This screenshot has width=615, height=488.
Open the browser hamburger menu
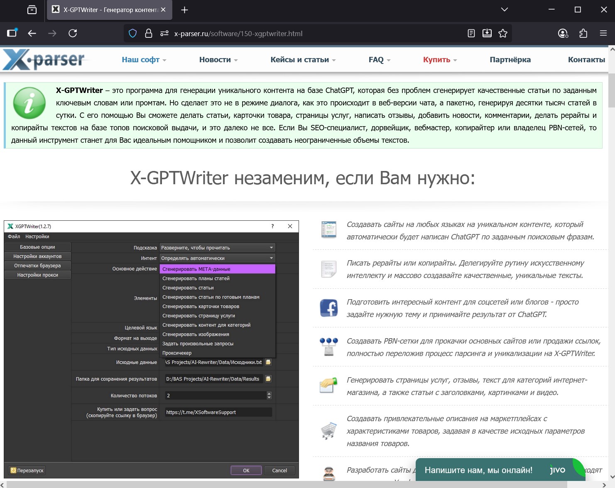coord(603,33)
